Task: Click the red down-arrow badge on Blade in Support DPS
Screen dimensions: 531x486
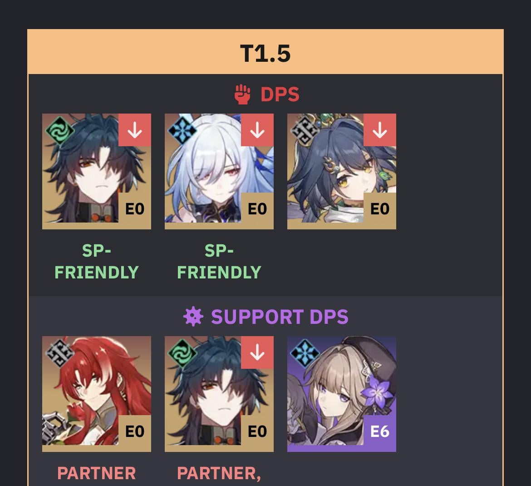Action: coord(257,352)
